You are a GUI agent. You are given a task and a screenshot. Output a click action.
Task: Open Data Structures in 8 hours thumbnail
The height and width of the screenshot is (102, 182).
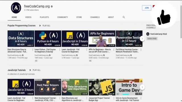(21, 39)
